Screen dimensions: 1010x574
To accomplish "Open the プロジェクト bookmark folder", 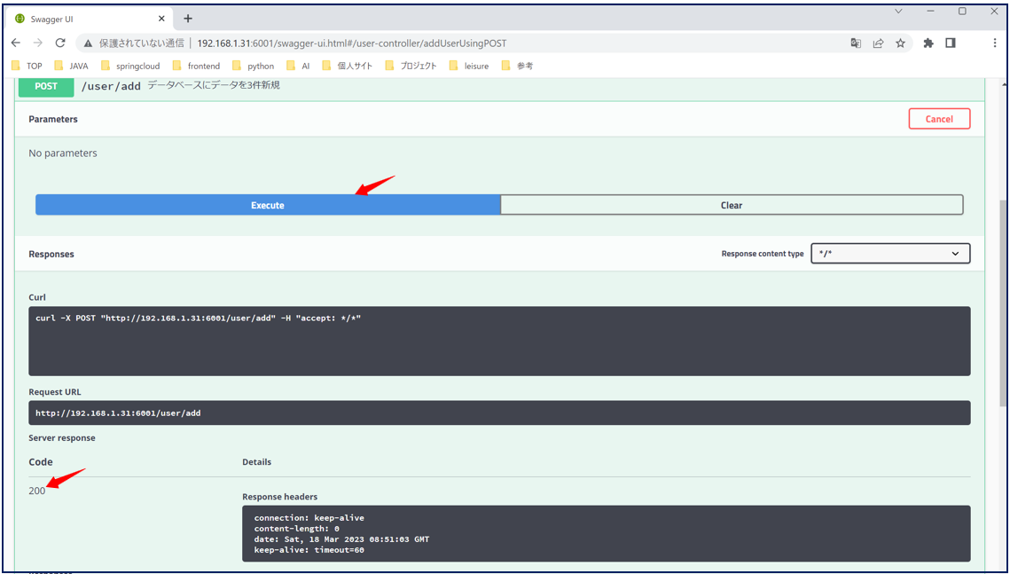I will [x=411, y=66].
